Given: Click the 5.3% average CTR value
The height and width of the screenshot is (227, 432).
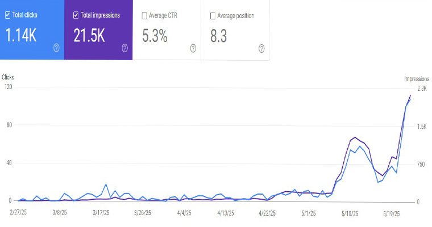Looking at the screenshot, I should click(x=155, y=36).
